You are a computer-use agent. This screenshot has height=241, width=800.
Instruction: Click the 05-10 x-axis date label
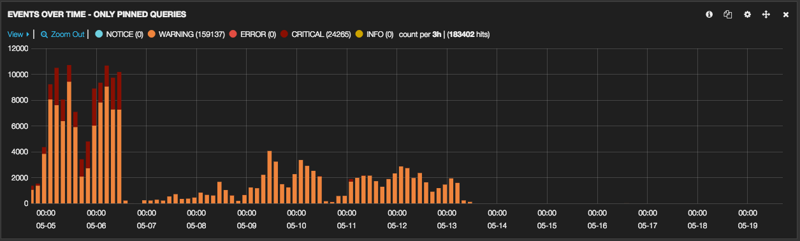[x=296, y=226]
